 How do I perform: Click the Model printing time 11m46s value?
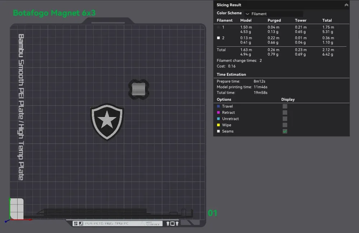[x=261, y=87]
